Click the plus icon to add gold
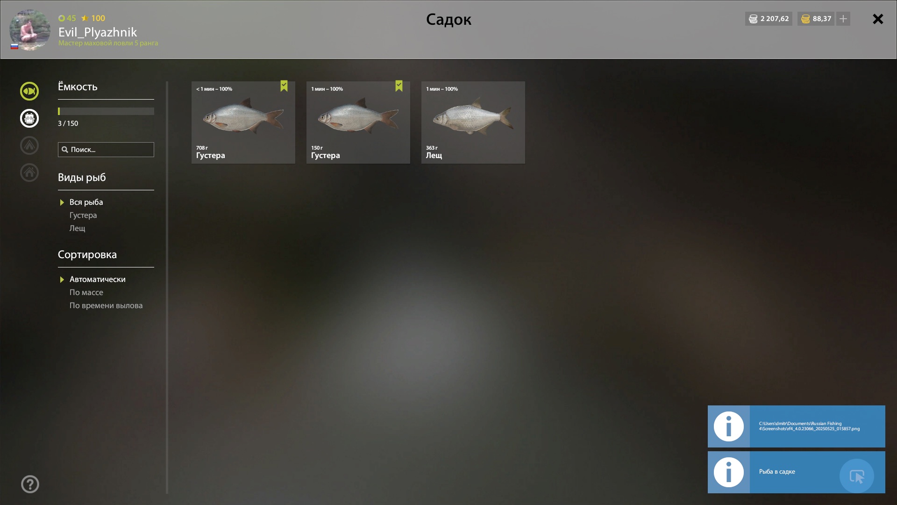This screenshot has height=505, width=897. [x=843, y=19]
